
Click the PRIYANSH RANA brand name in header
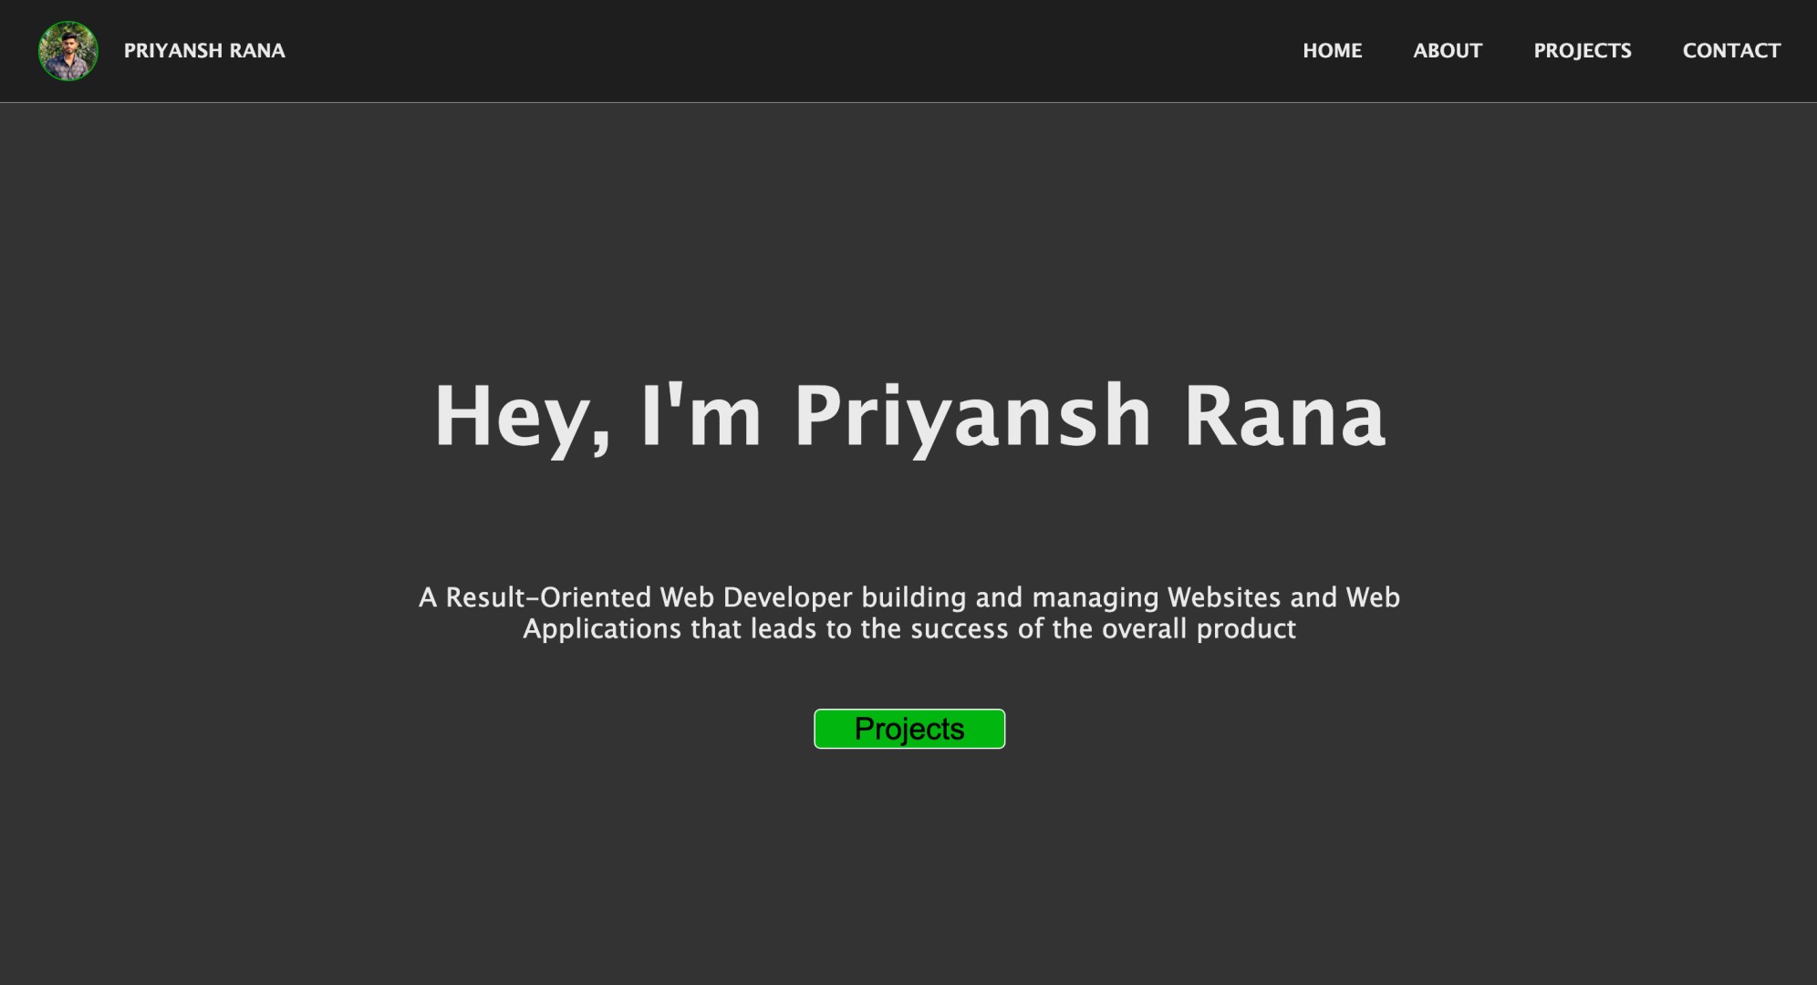[204, 51]
